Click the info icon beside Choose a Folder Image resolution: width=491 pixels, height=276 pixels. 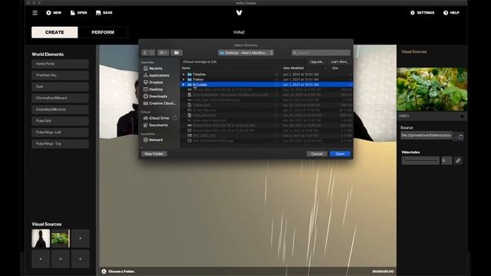coord(104,271)
